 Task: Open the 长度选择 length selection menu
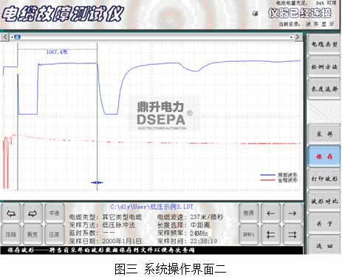click(324, 89)
